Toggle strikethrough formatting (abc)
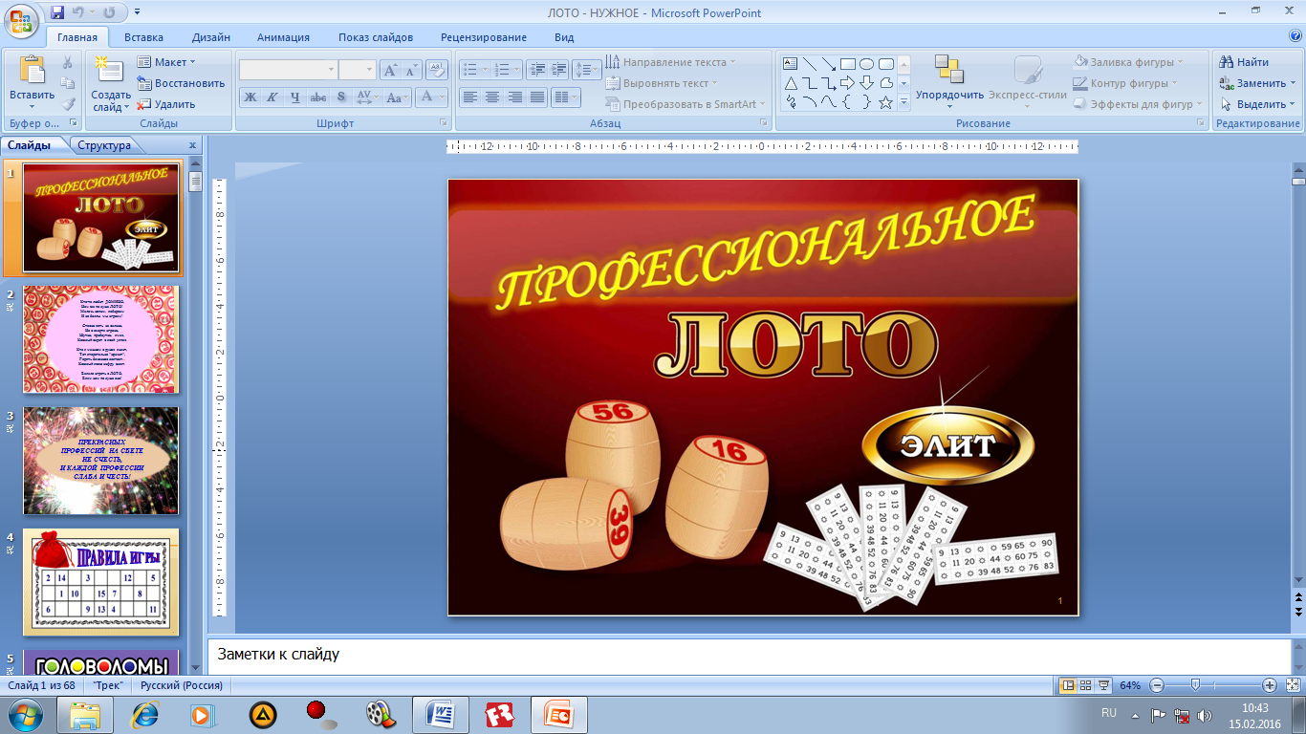The height and width of the screenshot is (734, 1306). 318,97
